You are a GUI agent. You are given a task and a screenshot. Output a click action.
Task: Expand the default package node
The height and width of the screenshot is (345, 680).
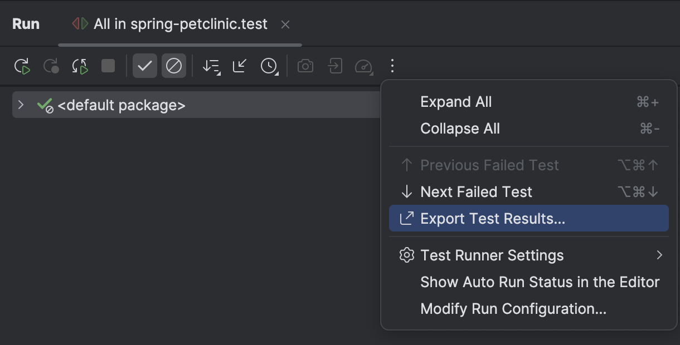[x=21, y=105]
